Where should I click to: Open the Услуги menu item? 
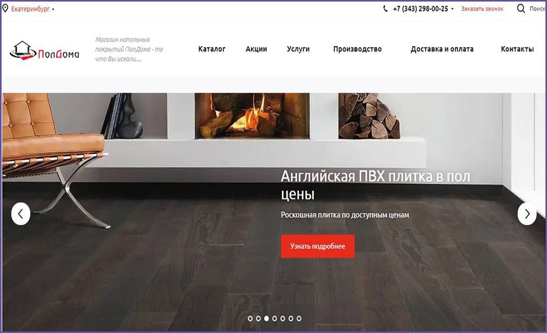pyautogui.click(x=299, y=49)
